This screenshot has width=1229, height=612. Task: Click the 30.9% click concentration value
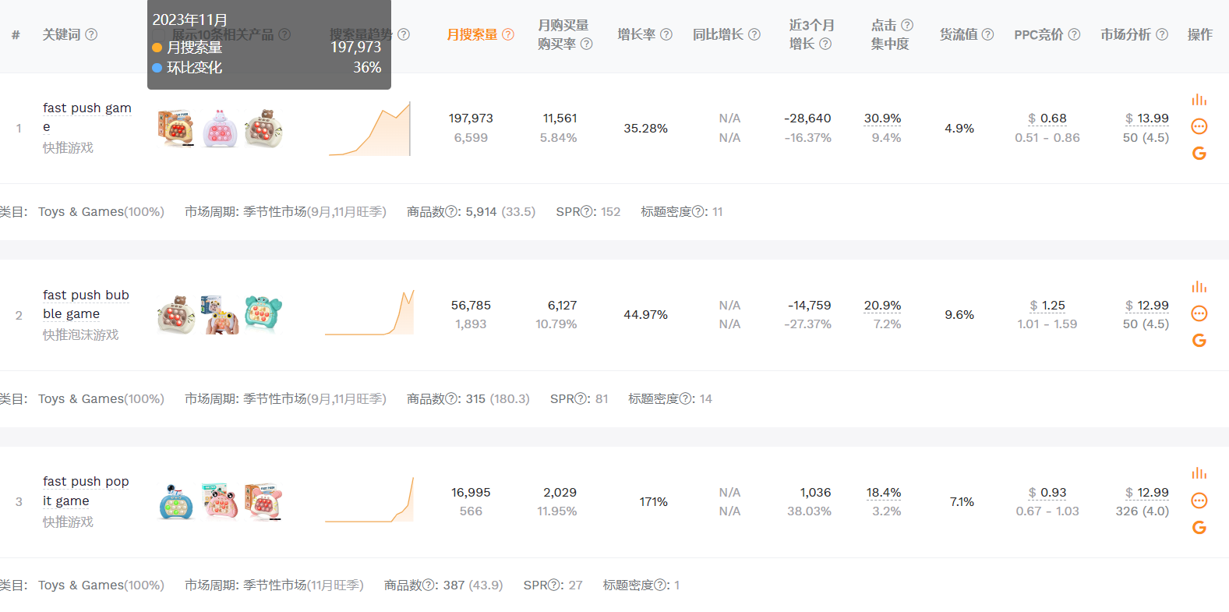882,119
